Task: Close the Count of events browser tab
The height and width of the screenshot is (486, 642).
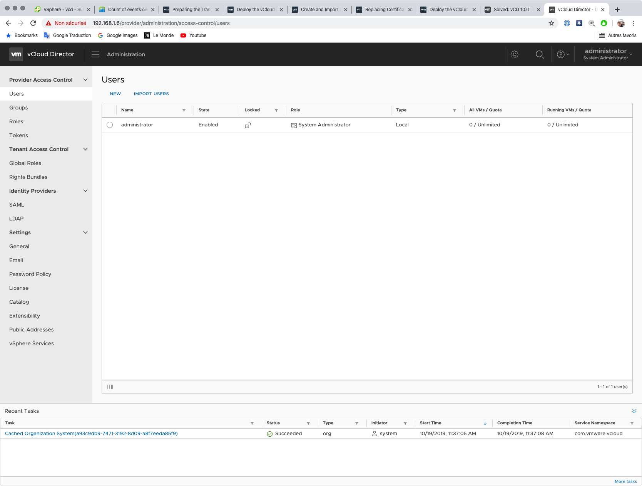Action: (153, 10)
